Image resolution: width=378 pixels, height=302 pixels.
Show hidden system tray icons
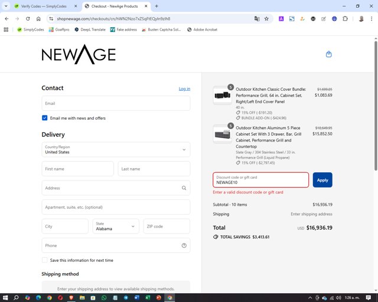310,298
